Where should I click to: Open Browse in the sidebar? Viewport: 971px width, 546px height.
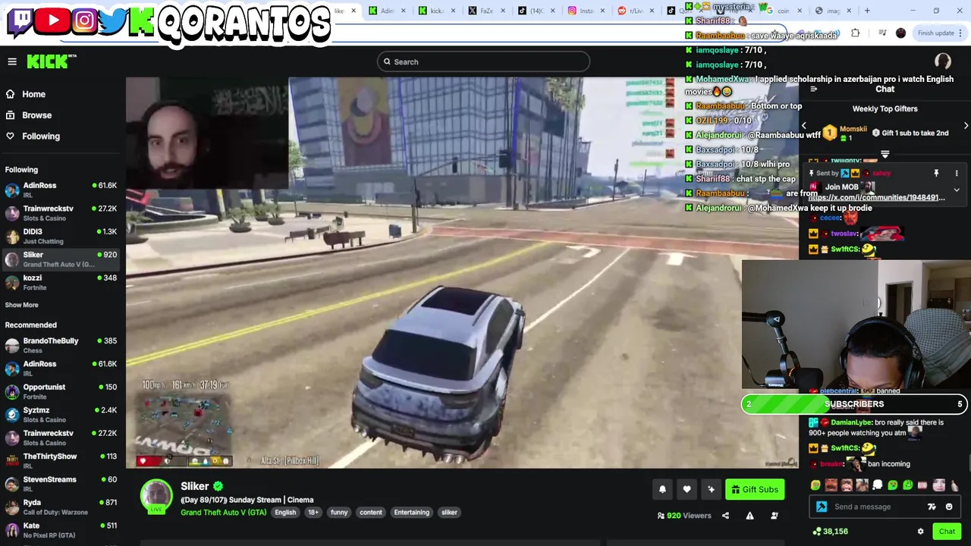tap(36, 115)
